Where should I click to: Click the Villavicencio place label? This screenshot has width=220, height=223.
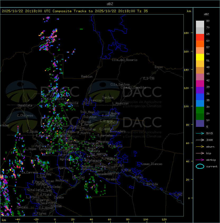53,99
